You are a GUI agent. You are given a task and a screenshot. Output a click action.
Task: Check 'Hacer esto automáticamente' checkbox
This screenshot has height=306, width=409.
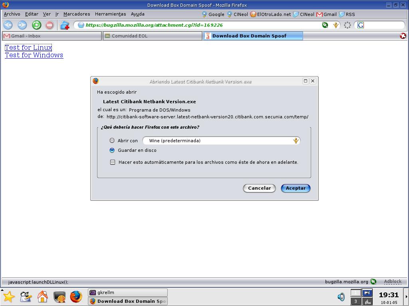pyautogui.click(x=112, y=162)
